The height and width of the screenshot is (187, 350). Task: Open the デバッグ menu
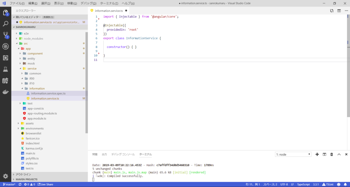click(89, 3)
